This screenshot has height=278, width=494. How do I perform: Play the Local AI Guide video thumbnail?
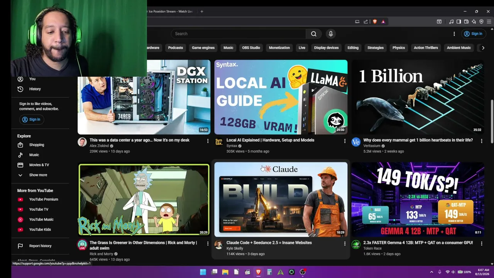click(x=281, y=97)
